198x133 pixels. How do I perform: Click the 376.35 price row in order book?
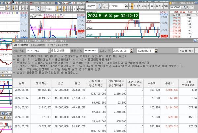[x=175, y=31]
